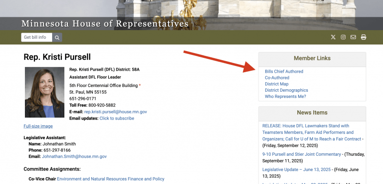Image resolution: width=383 pixels, height=184 pixels.
Task: Click Kristi Pursell's portrait photo
Action: click(45, 92)
